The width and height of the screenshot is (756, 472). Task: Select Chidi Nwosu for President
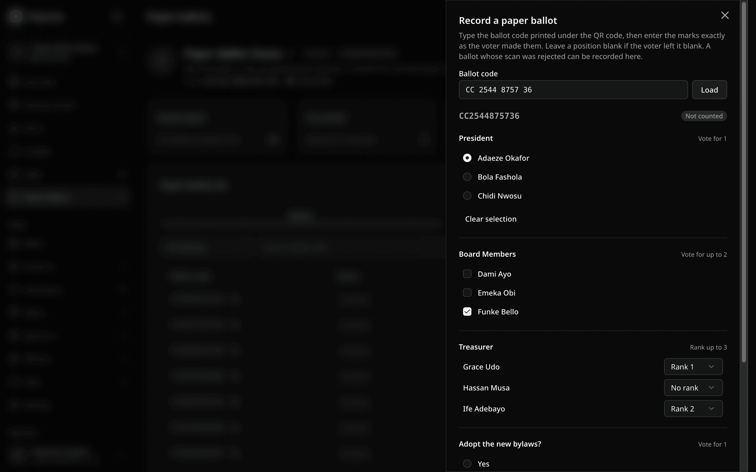point(467,196)
